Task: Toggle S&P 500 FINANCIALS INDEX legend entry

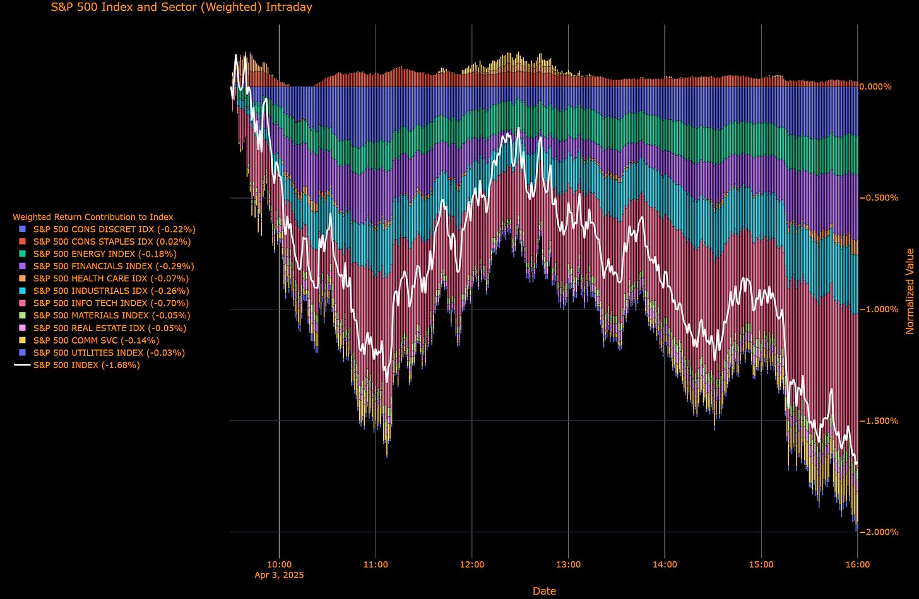Action: [105, 266]
